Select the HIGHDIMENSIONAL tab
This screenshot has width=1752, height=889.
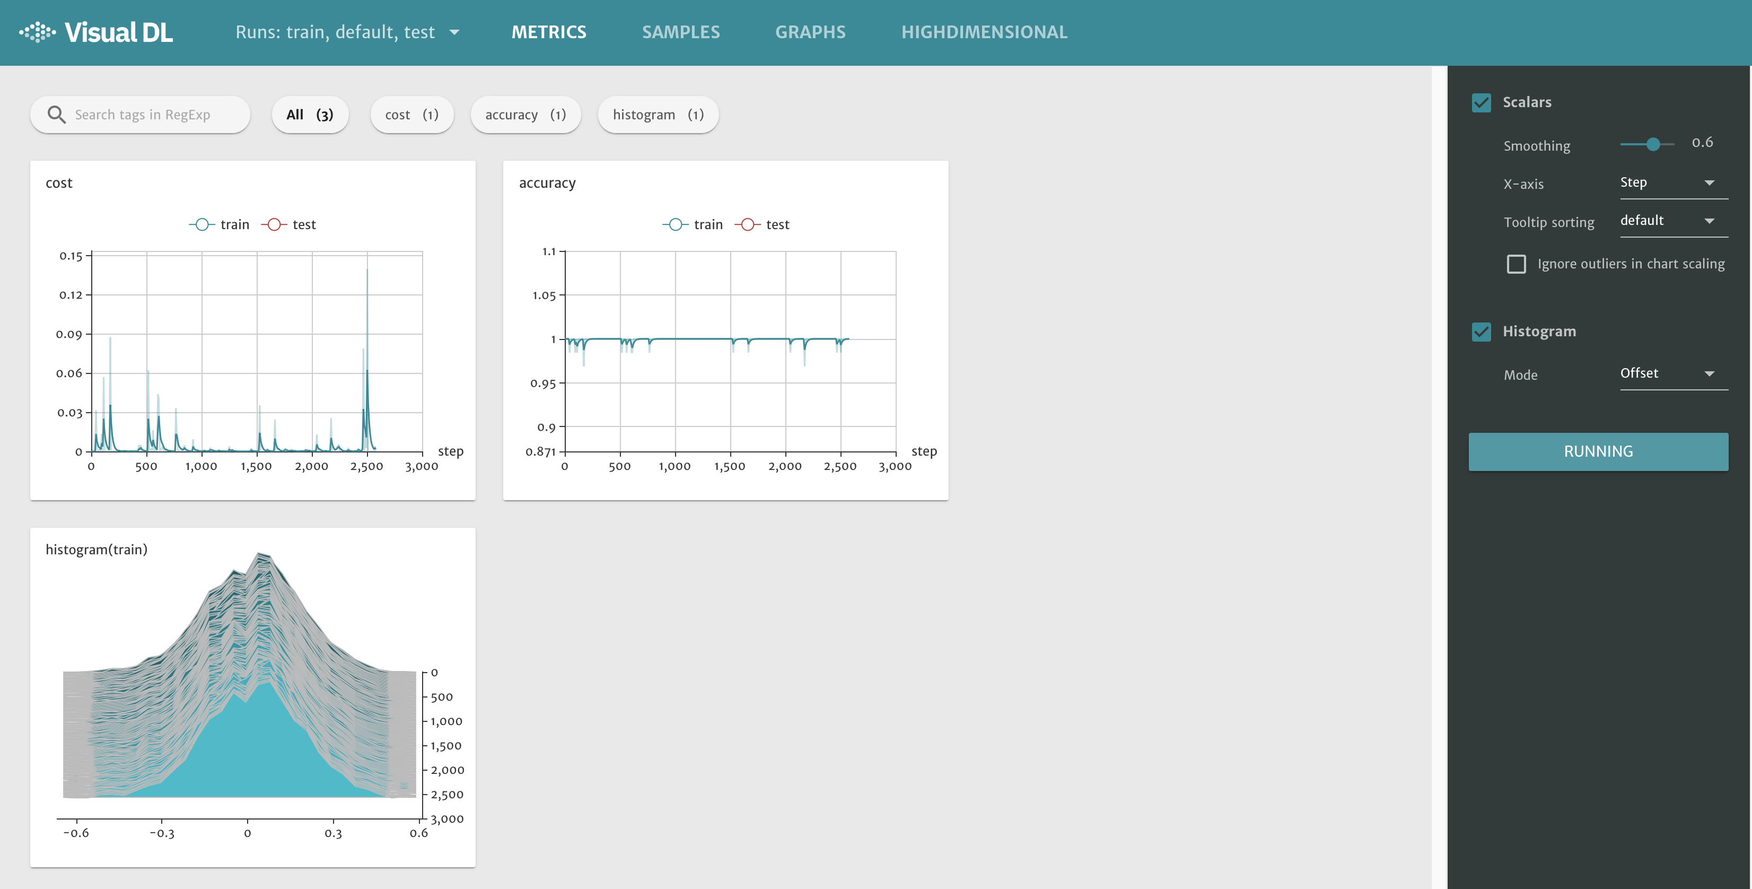point(985,32)
